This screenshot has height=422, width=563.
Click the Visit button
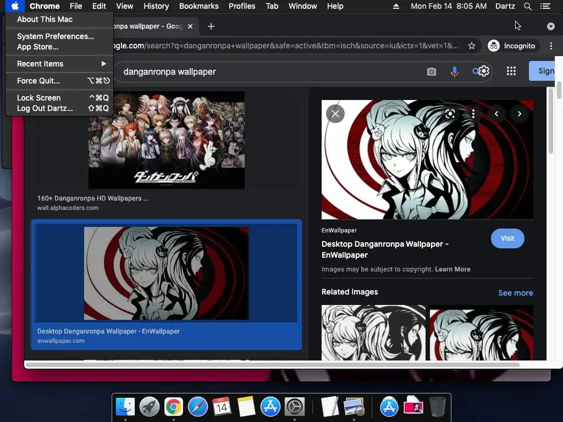tap(507, 238)
